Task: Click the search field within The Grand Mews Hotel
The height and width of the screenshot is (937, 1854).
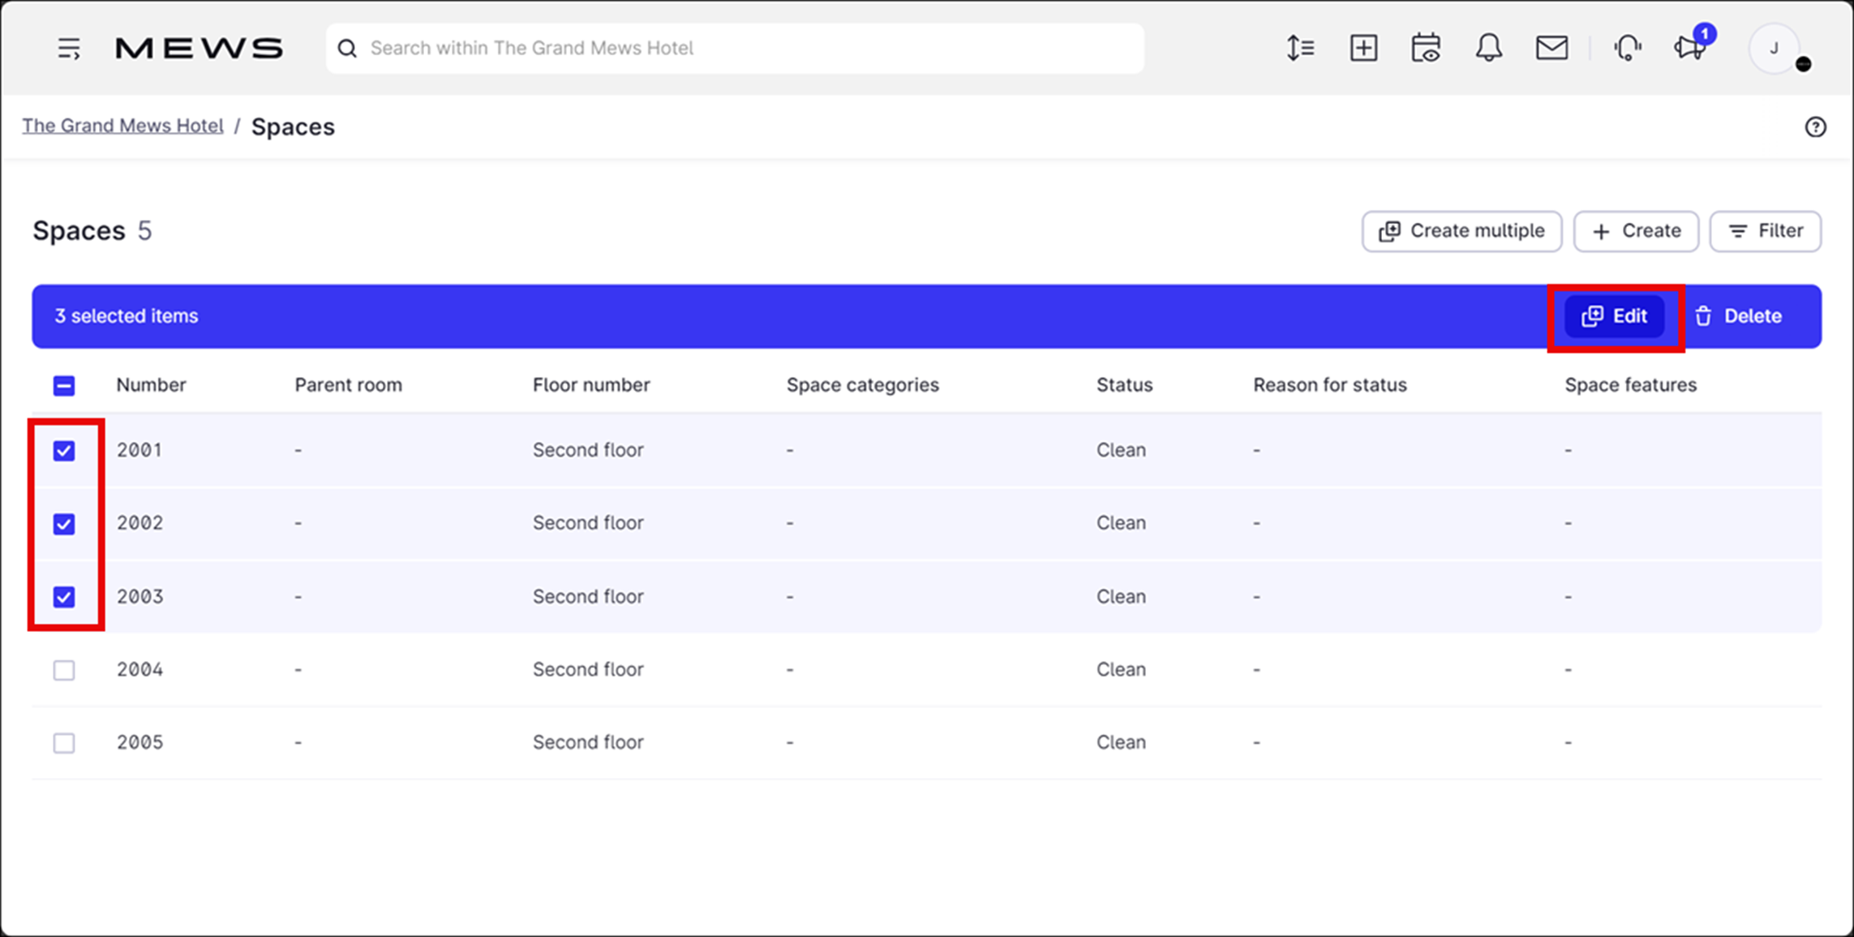Action: coord(730,48)
